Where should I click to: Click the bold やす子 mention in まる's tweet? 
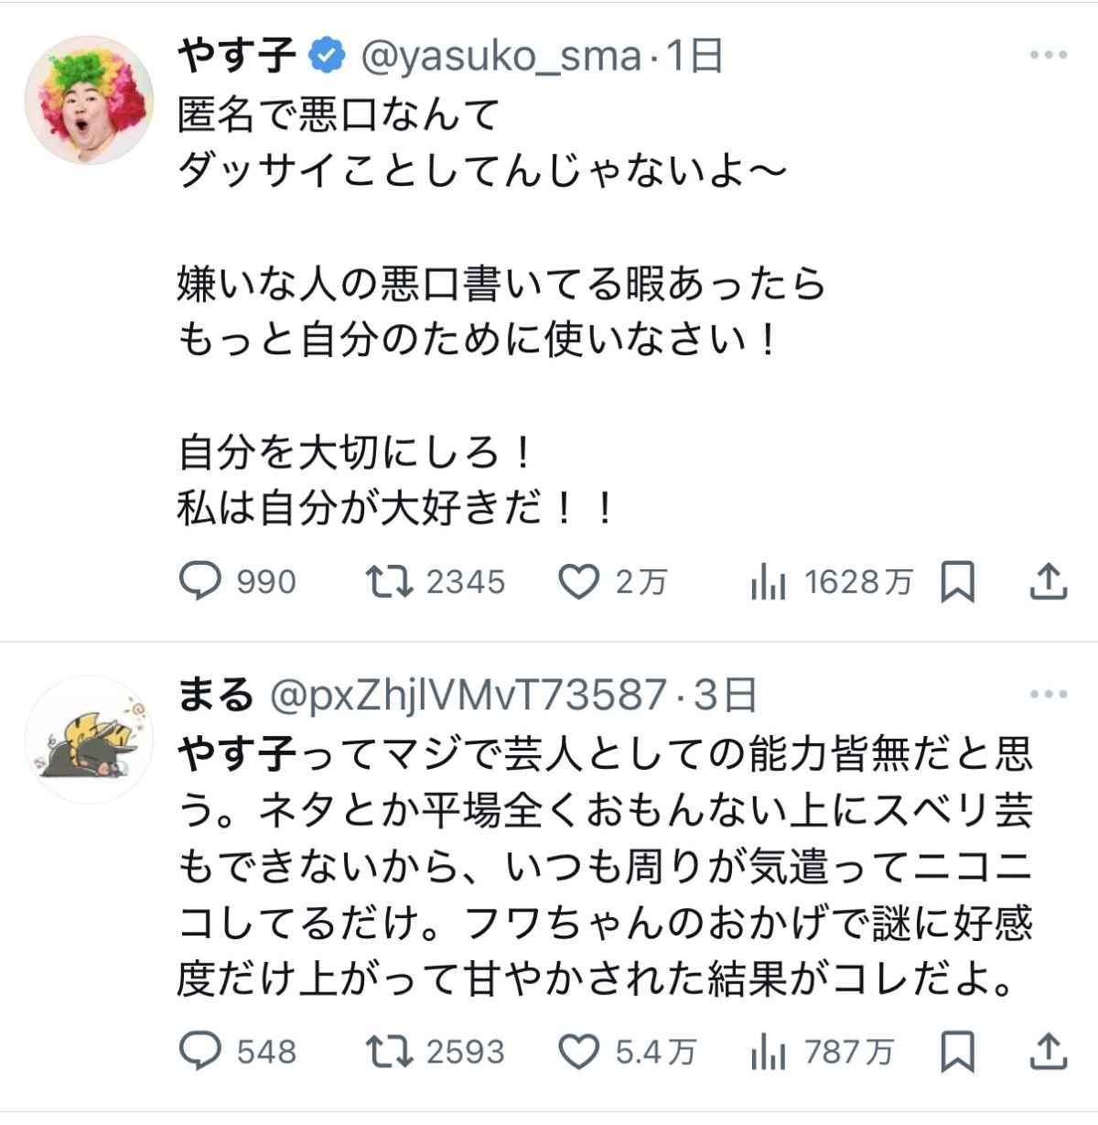click(236, 756)
